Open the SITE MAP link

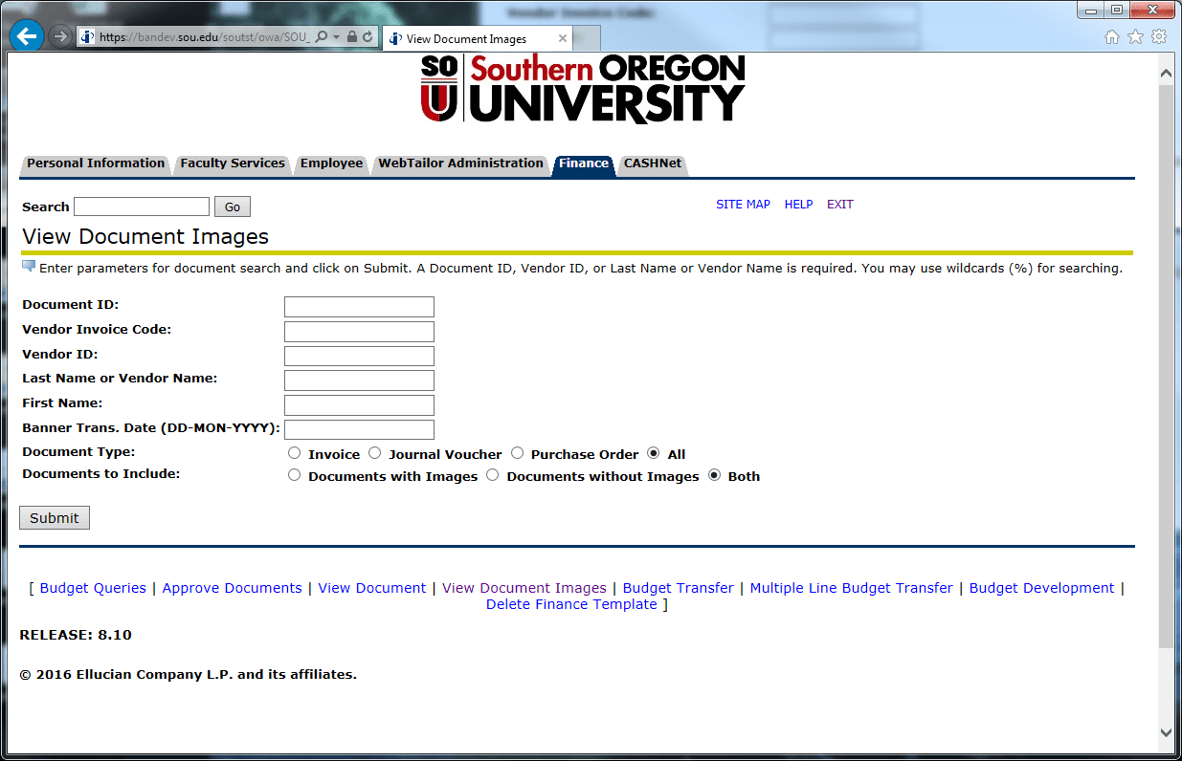pyautogui.click(x=743, y=205)
